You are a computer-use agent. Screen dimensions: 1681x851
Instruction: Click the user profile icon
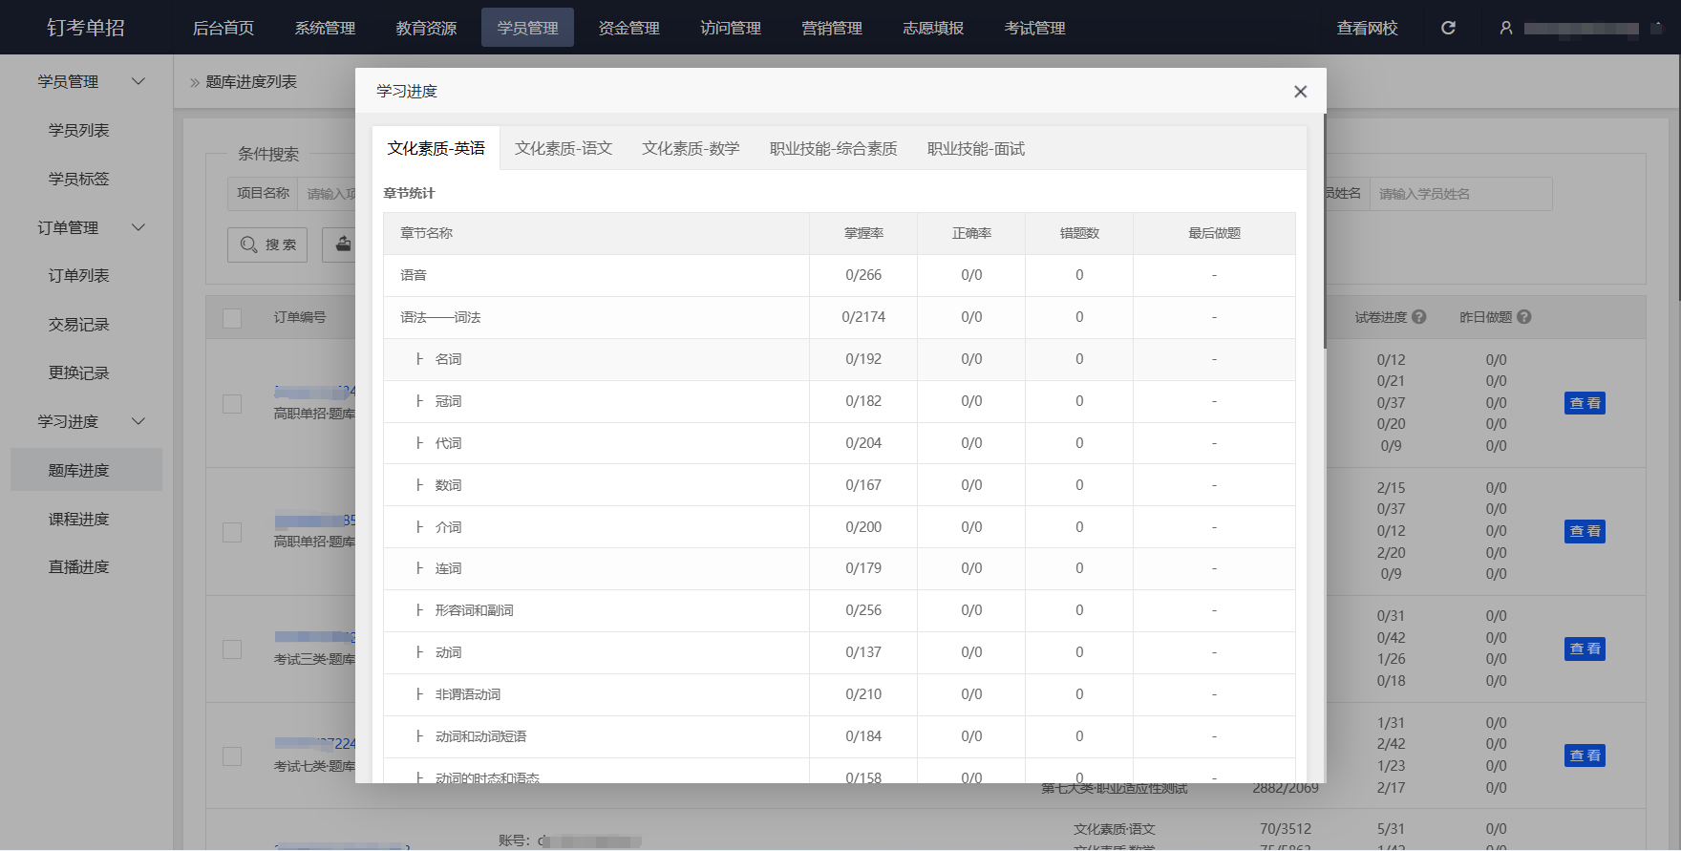pos(1506,28)
